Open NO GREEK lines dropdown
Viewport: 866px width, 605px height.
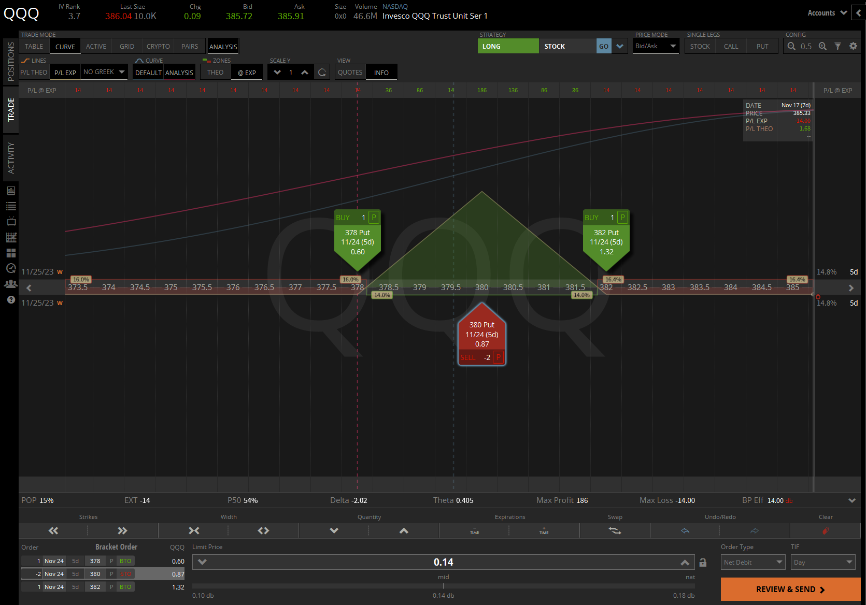click(105, 72)
